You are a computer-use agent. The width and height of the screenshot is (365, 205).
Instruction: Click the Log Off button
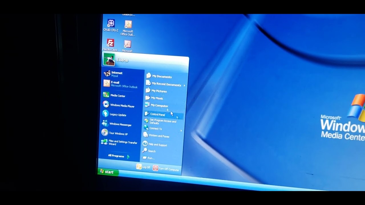tap(143, 167)
